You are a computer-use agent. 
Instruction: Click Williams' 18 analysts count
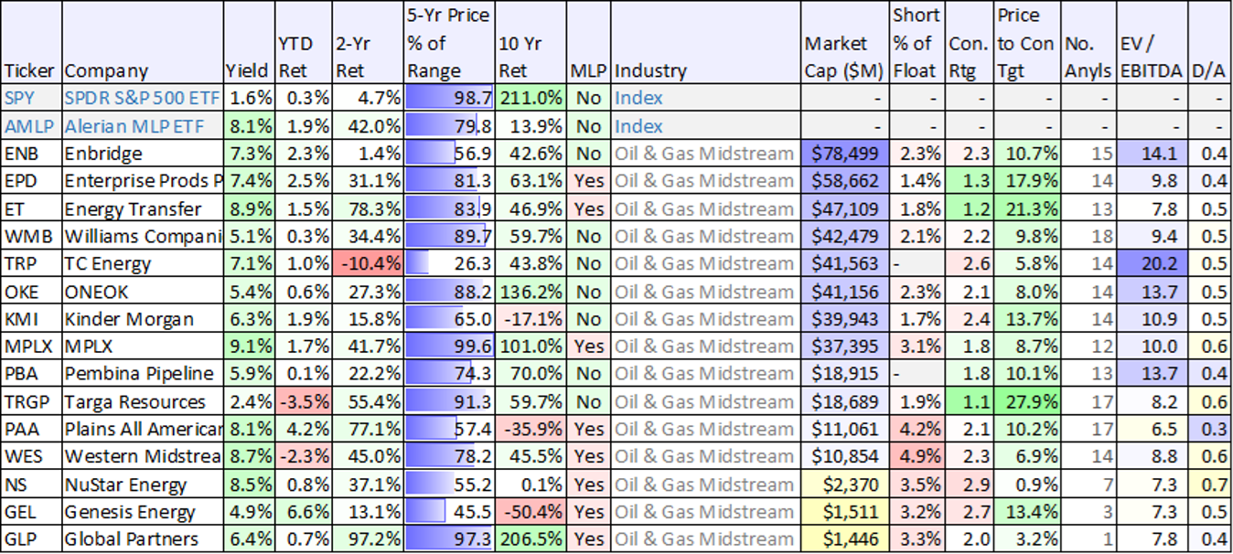point(1089,236)
